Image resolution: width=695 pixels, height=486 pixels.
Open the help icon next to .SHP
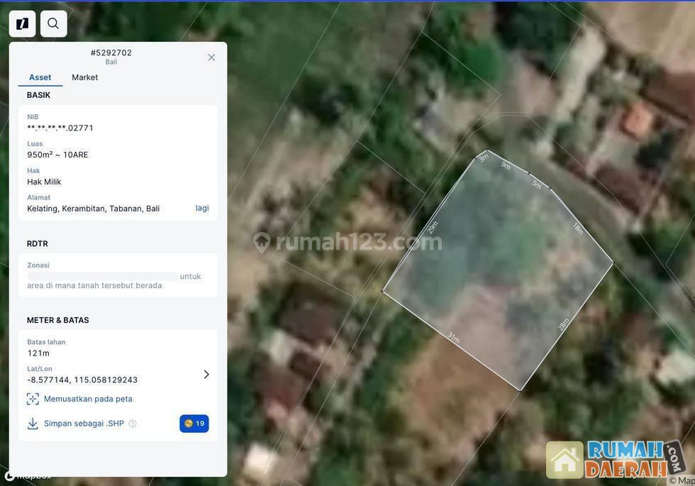[133, 424]
